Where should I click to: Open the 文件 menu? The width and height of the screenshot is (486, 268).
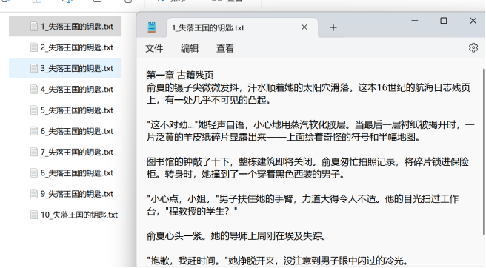(154, 48)
